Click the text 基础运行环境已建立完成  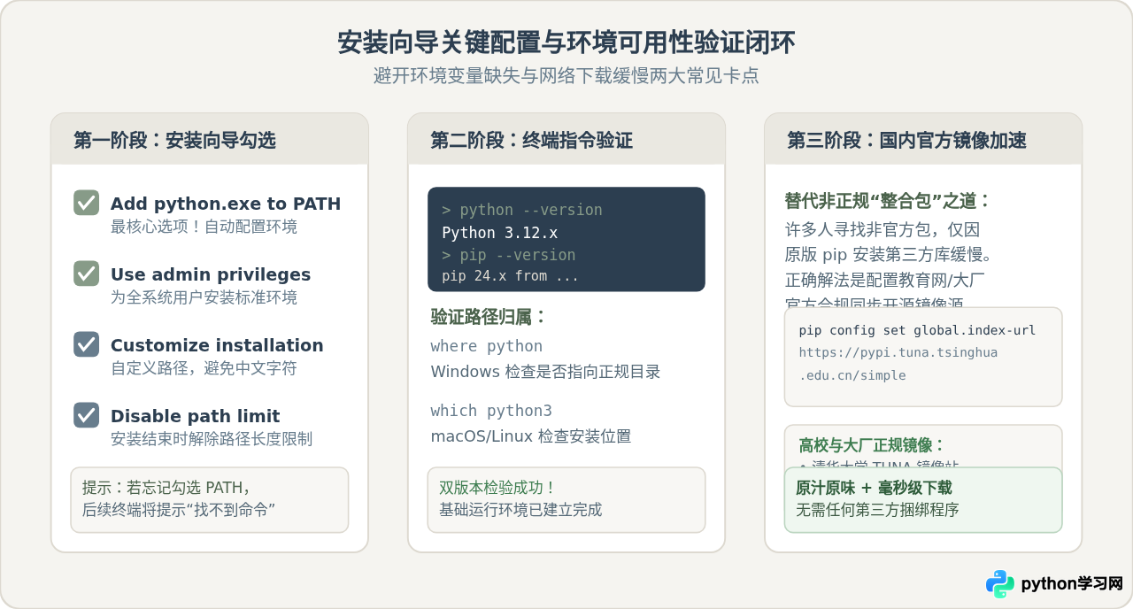(x=520, y=510)
